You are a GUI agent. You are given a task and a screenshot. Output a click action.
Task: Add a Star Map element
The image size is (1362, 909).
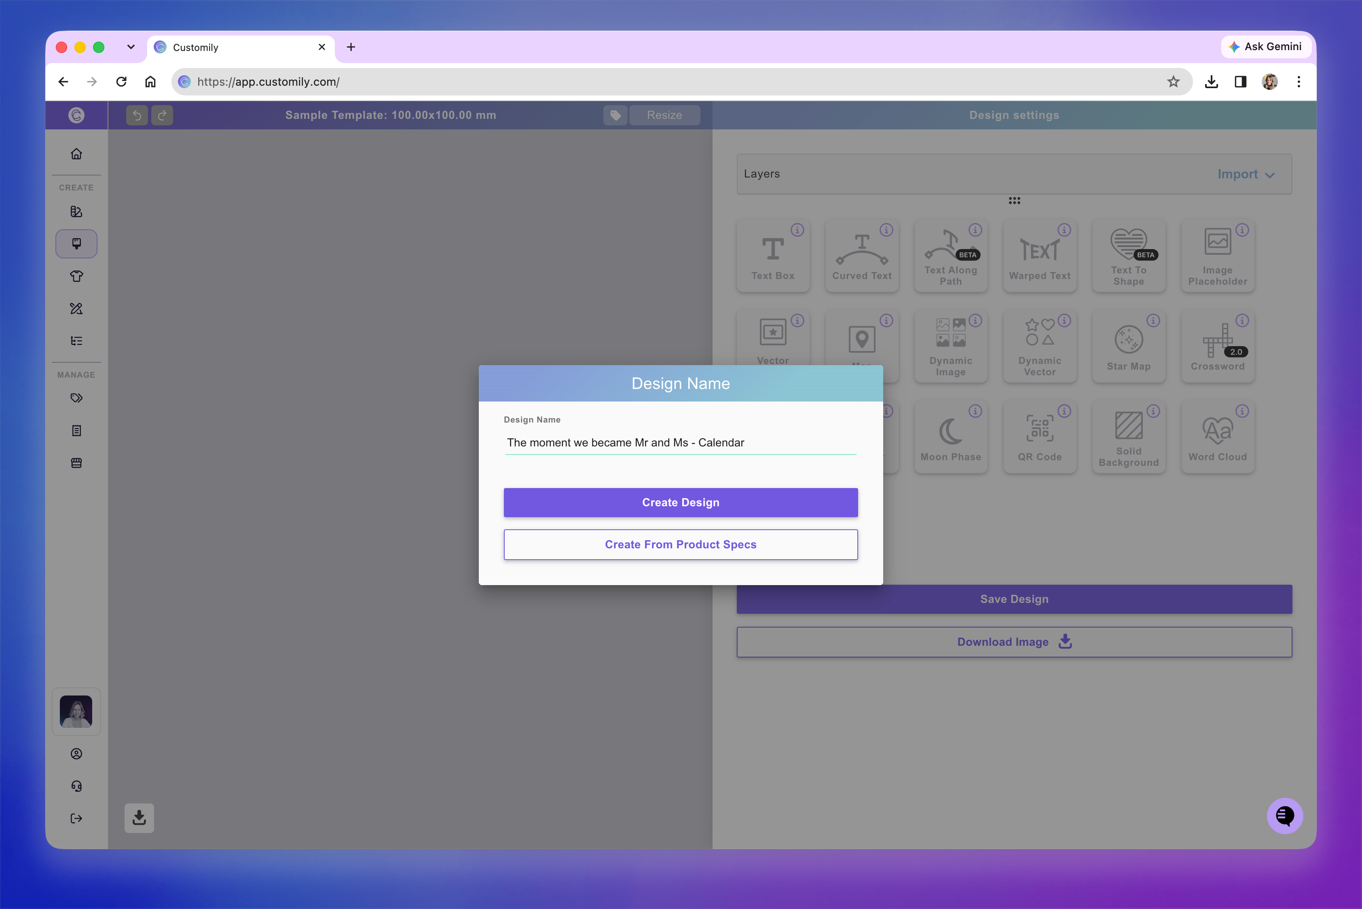click(x=1128, y=346)
